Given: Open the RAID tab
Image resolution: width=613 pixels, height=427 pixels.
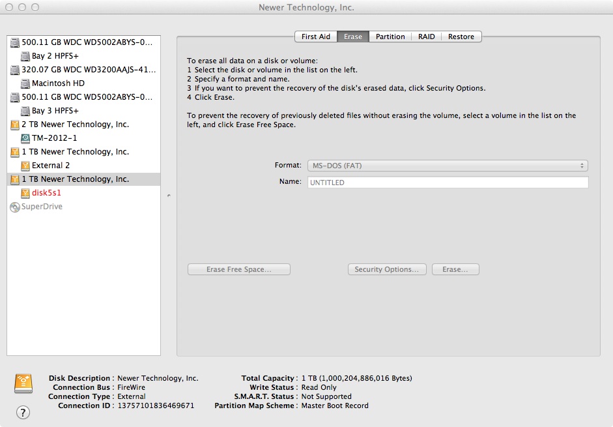Looking at the screenshot, I should 426,37.
